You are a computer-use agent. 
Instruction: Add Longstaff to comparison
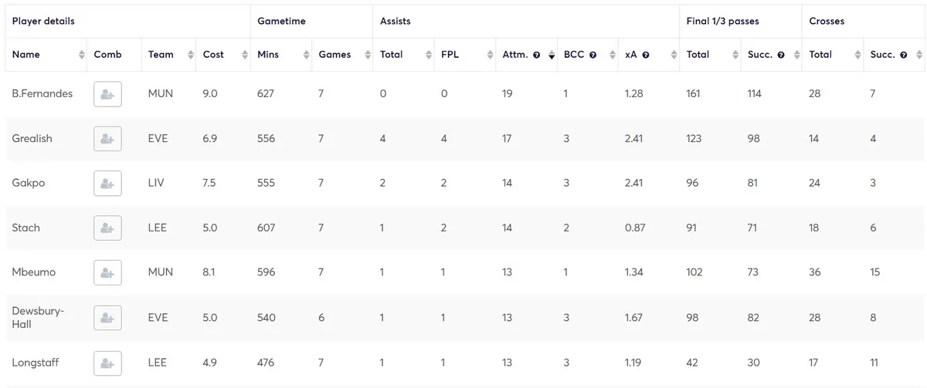coord(107,363)
